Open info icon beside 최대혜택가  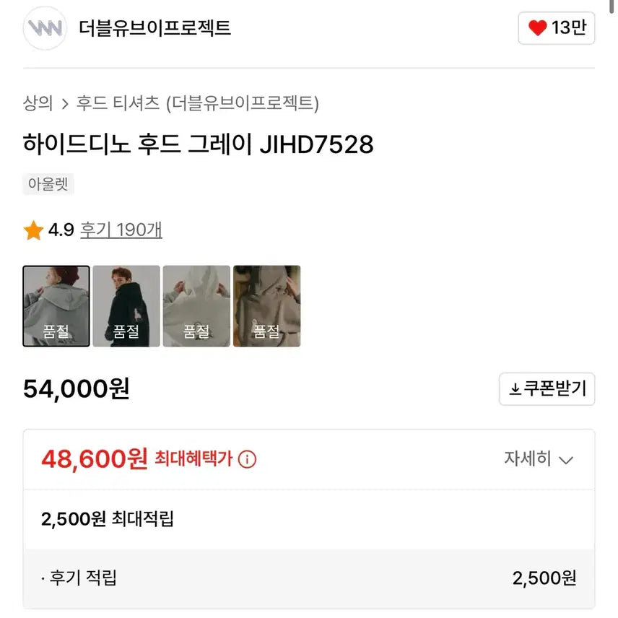tap(248, 458)
